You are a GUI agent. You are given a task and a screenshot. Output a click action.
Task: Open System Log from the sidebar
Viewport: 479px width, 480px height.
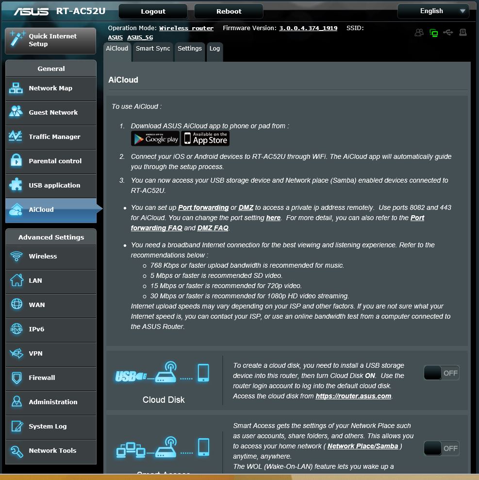coord(51,427)
